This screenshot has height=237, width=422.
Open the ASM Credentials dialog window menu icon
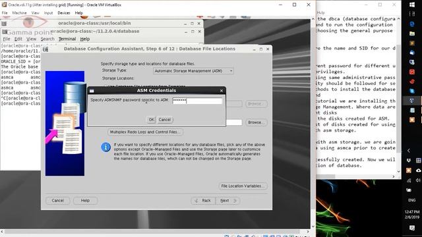(92, 91)
